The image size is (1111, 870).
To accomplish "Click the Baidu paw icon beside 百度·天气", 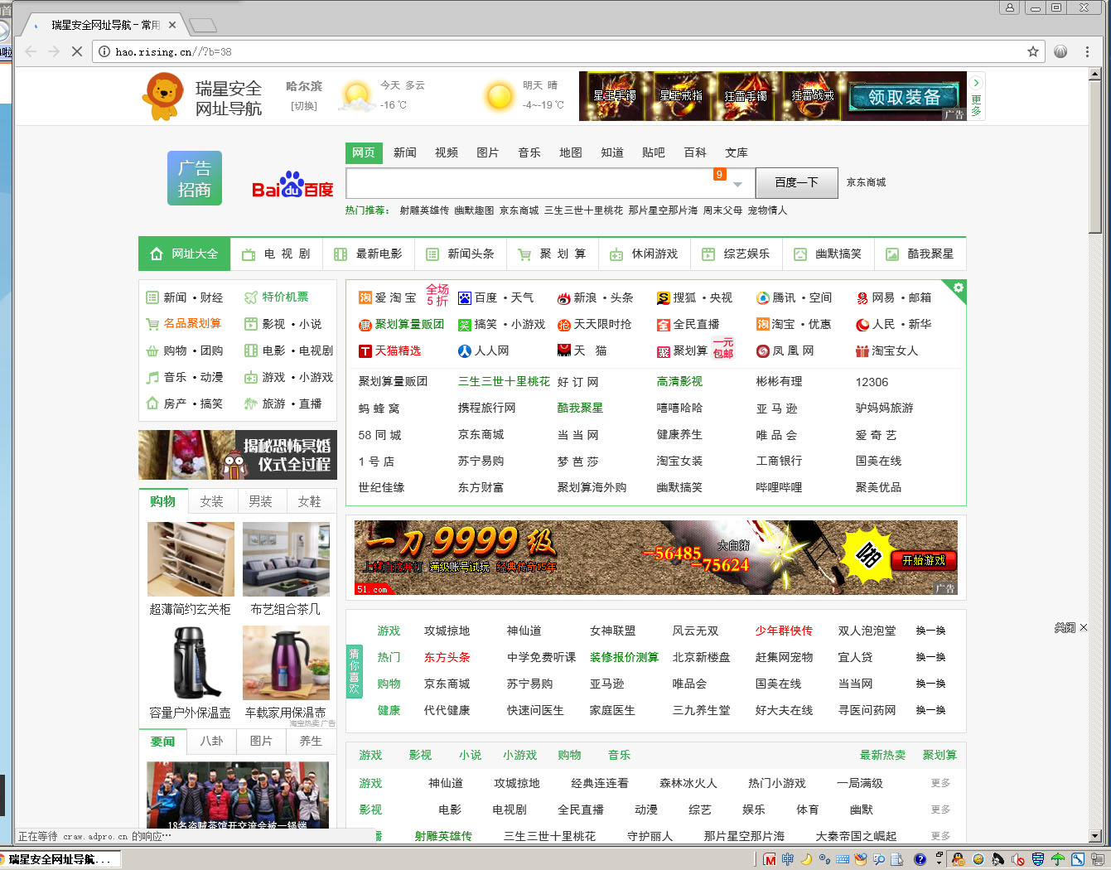I will [x=465, y=298].
